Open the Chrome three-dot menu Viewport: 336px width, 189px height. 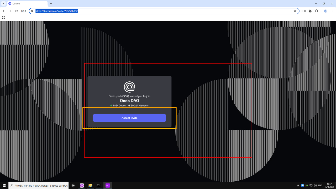pos(332,11)
